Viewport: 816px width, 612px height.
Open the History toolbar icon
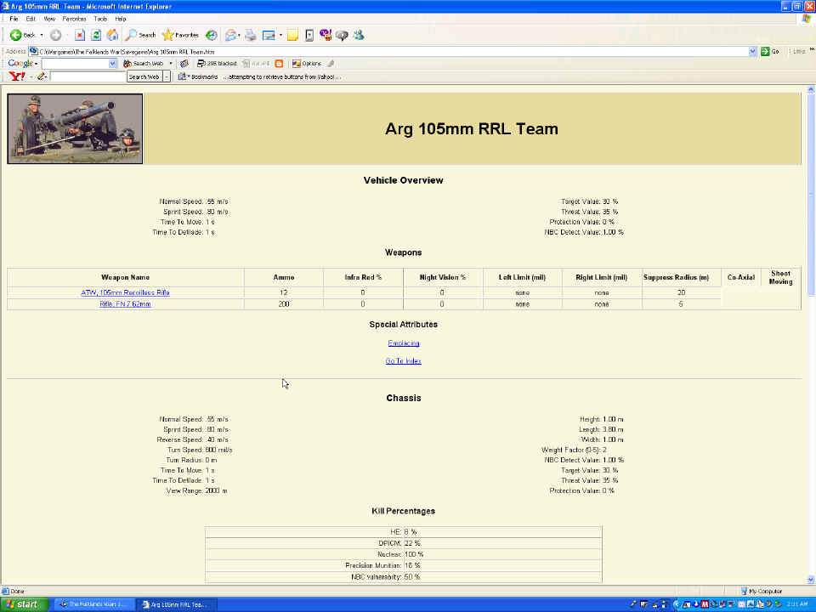coord(211,35)
